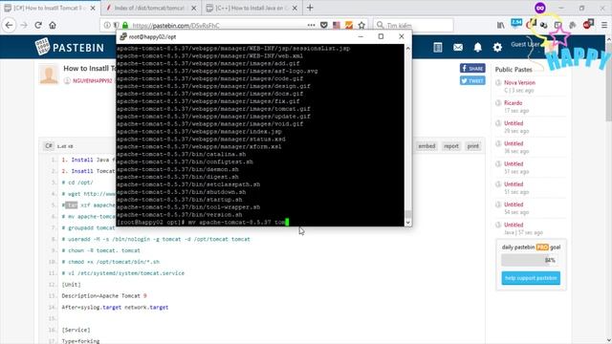612x344 pixels.
Task: Open Pastebin settings gear icon
Action: coord(497,47)
